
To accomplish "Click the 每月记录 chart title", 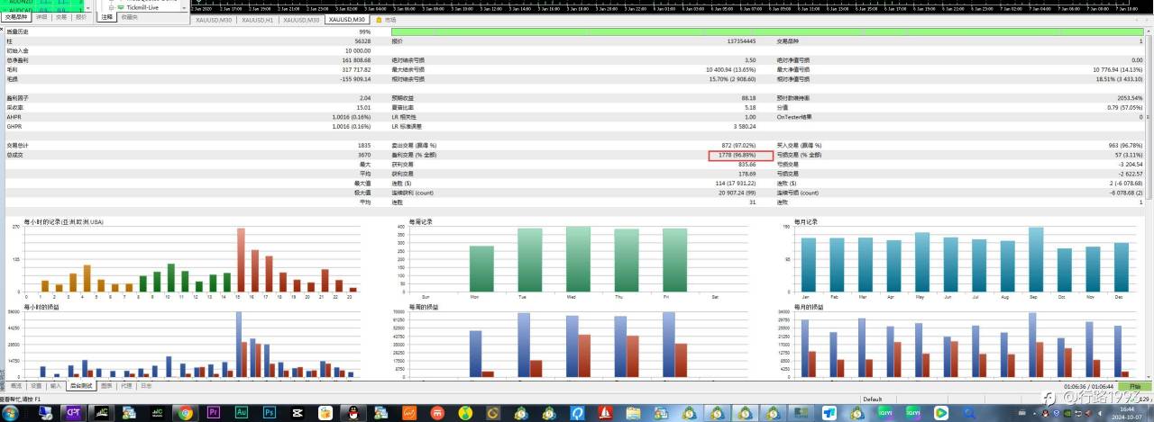I will [x=805, y=221].
